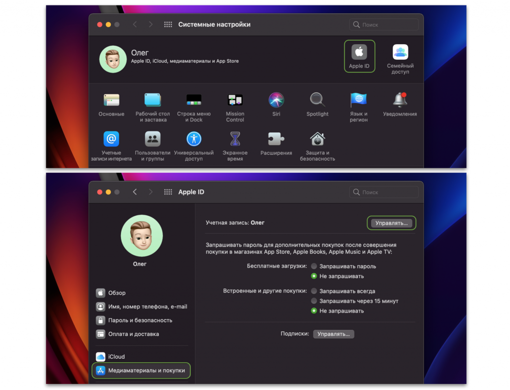Open Spotlight preferences

pos(317,104)
